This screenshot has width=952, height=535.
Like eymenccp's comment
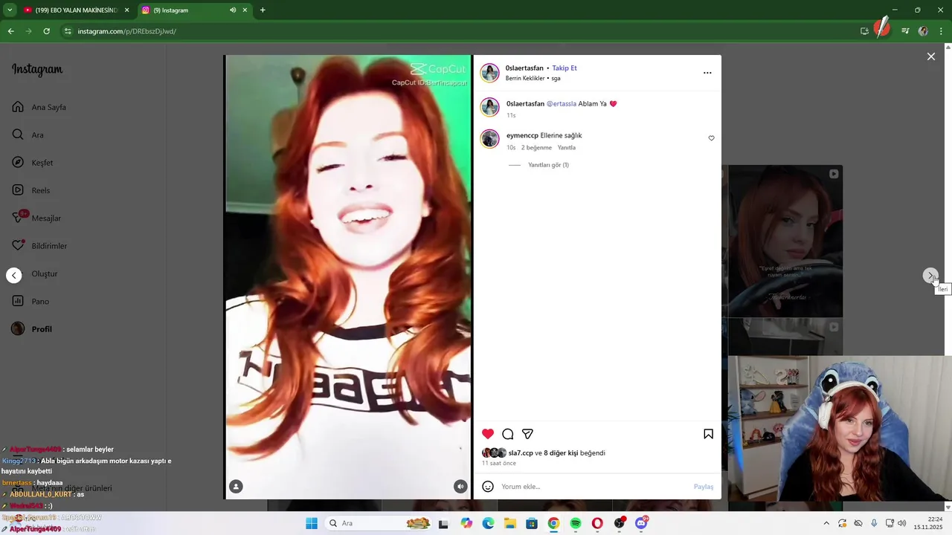pos(711,138)
